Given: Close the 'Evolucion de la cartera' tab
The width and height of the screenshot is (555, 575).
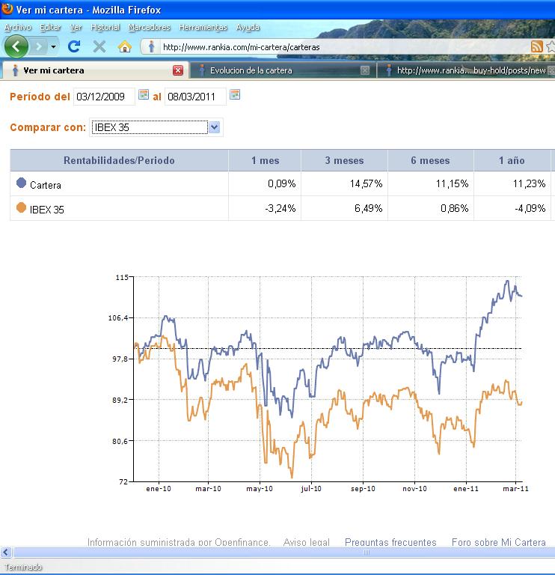Looking at the screenshot, I should click(364, 70).
